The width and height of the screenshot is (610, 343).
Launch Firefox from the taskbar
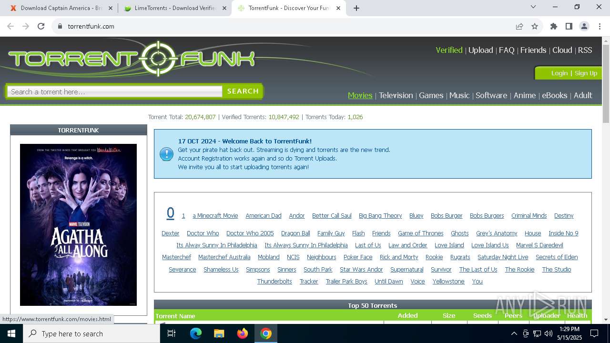[243, 333]
